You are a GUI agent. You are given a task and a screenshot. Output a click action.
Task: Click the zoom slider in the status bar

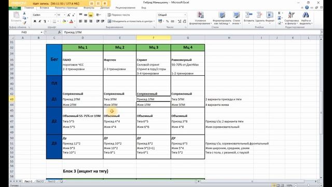pyautogui.click(x=309, y=185)
